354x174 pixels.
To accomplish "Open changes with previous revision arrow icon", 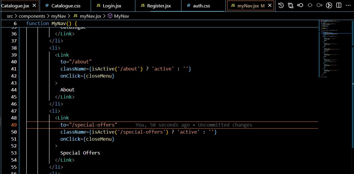I will coord(300,5).
